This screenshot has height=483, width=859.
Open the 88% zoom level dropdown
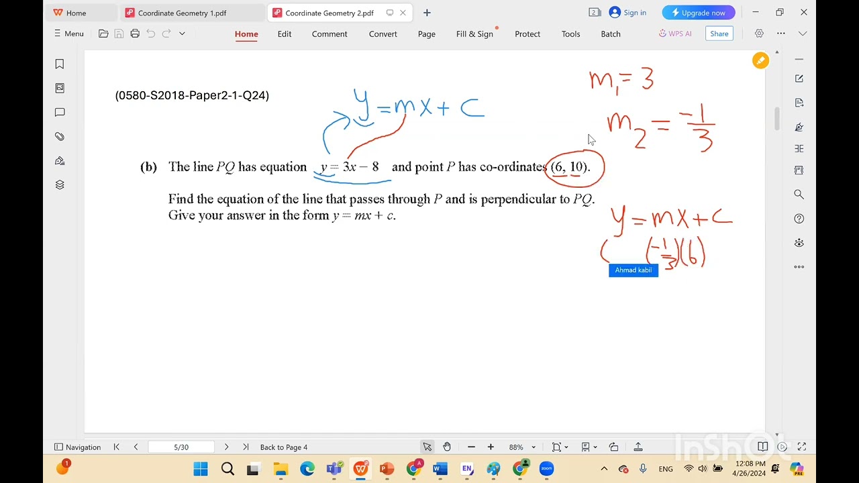coord(522,447)
